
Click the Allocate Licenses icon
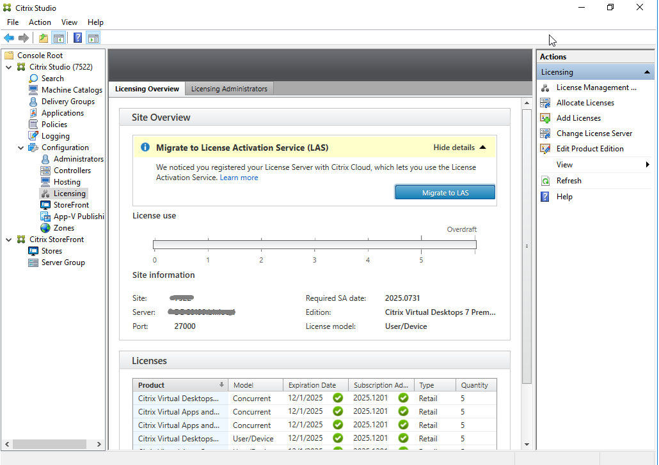click(544, 102)
